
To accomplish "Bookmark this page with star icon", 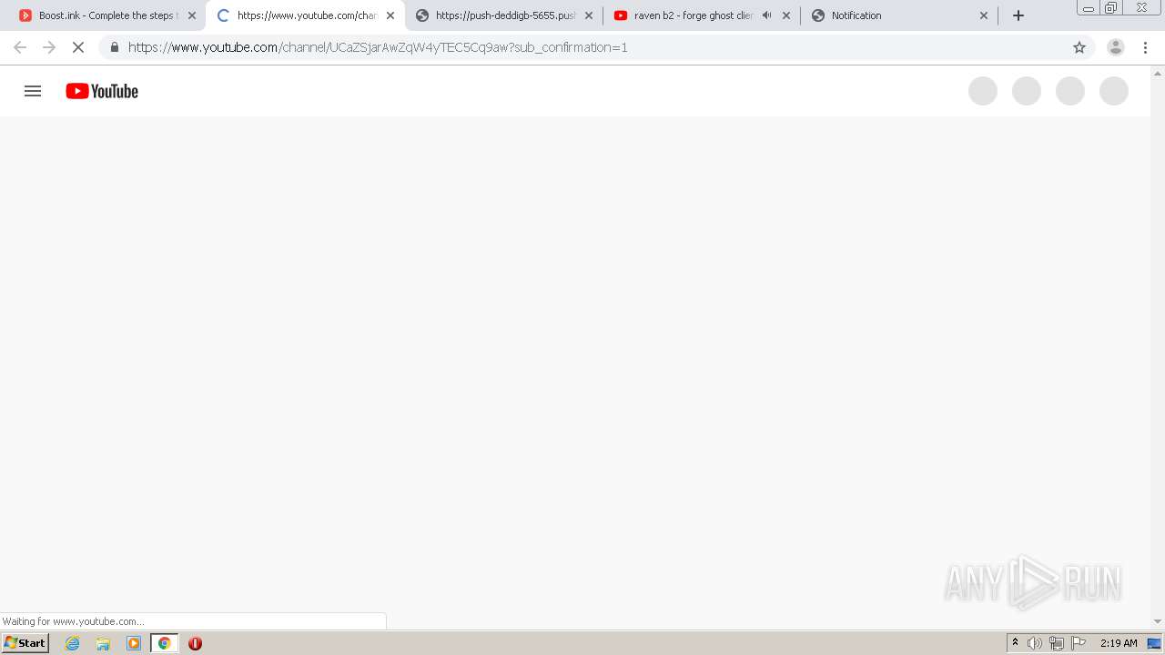I will tap(1079, 47).
